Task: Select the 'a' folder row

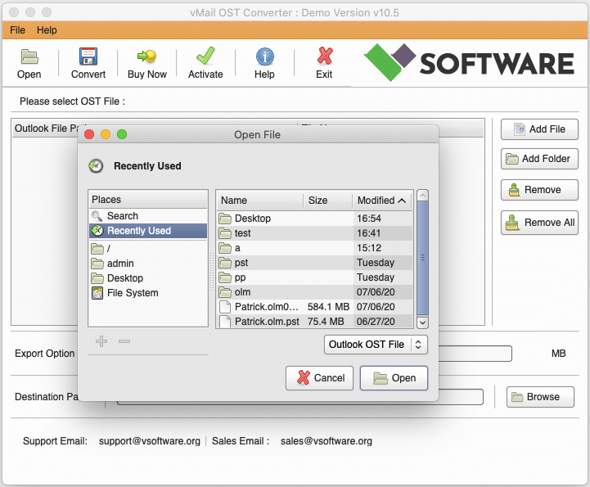Action: click(x=314, y=248)
